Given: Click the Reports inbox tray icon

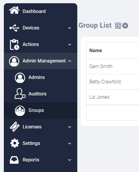Looking at the screenshot, I should (x=14, y=160).
